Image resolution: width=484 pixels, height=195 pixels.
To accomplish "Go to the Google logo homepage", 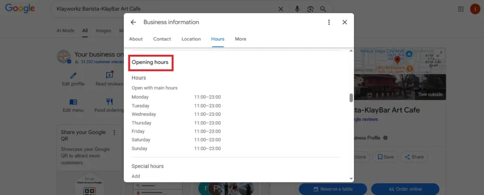I will pos(20,8).
